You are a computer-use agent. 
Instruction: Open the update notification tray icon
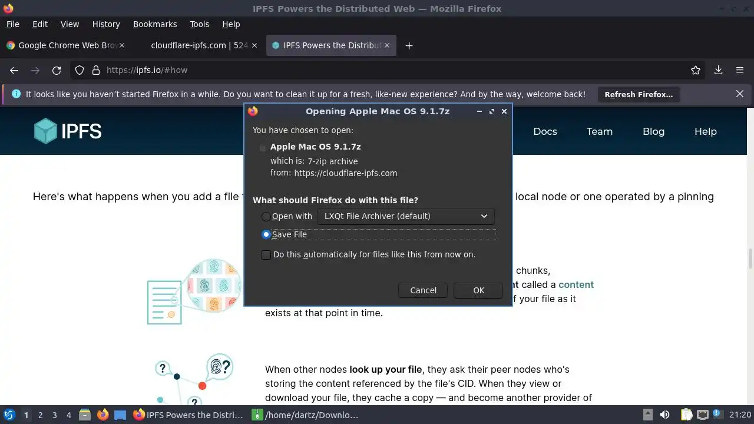click(719, 415)
